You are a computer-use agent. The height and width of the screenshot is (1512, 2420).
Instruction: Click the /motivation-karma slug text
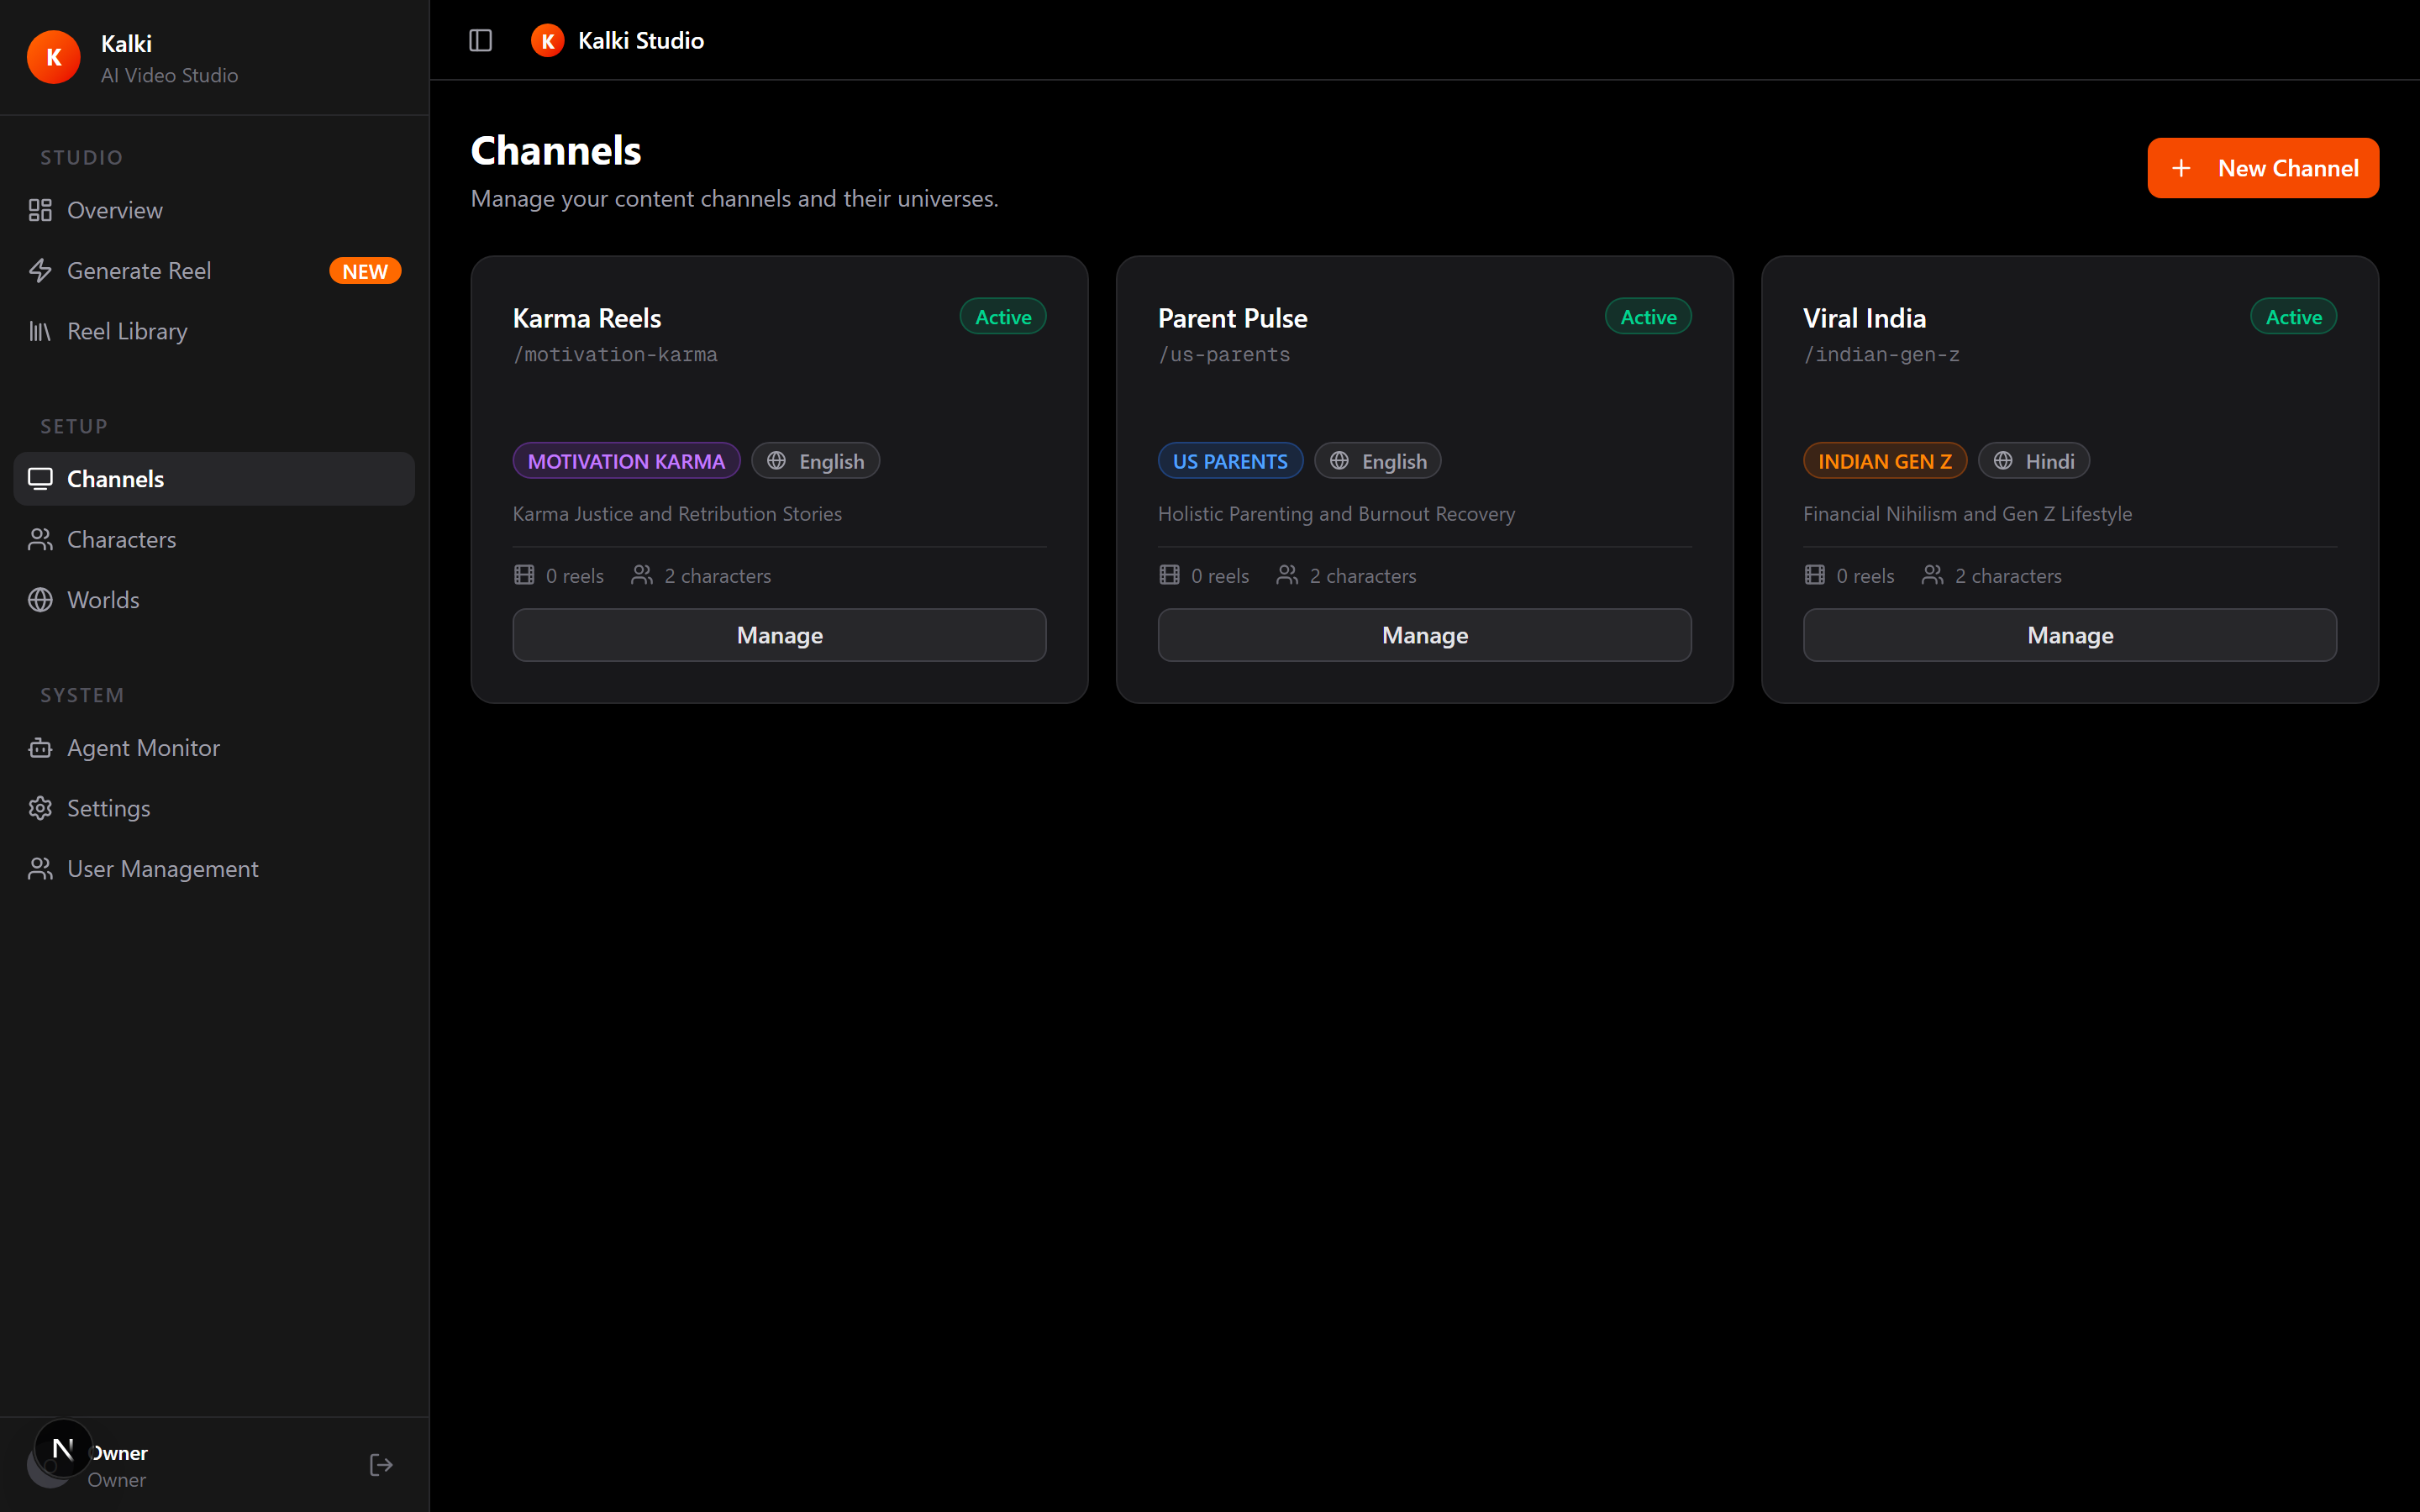click(615, 354)
